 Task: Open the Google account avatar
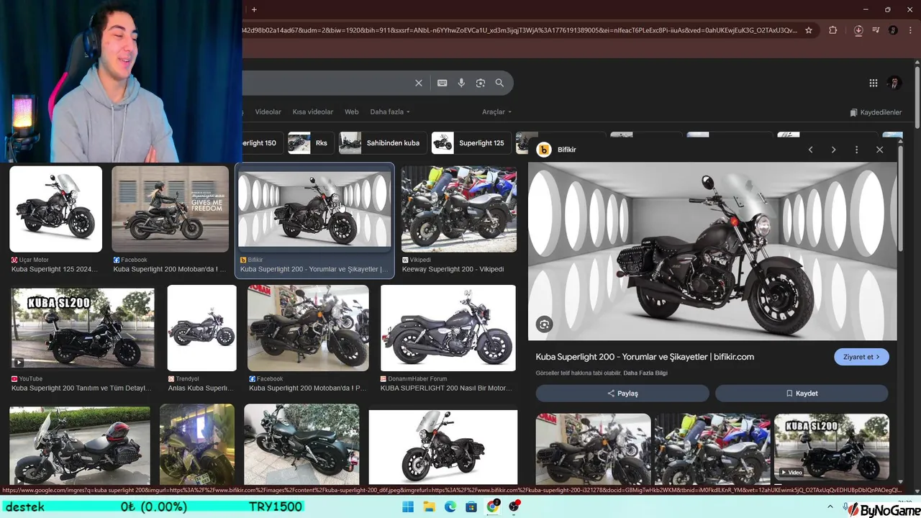(894, 83)
